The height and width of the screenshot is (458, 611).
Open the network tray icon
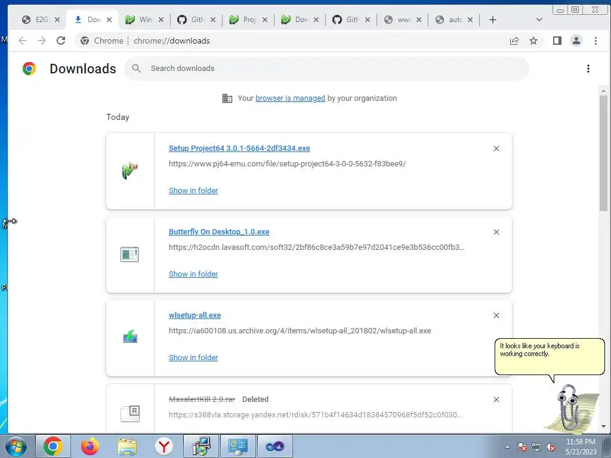click(x=536, y=447)
